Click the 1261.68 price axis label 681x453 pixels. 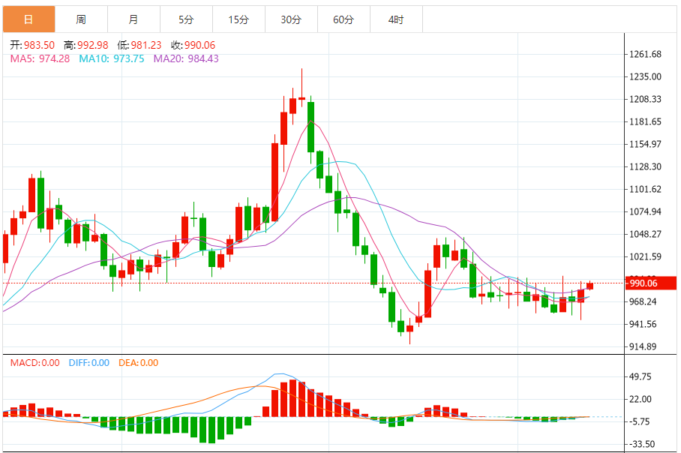(646, 54)
